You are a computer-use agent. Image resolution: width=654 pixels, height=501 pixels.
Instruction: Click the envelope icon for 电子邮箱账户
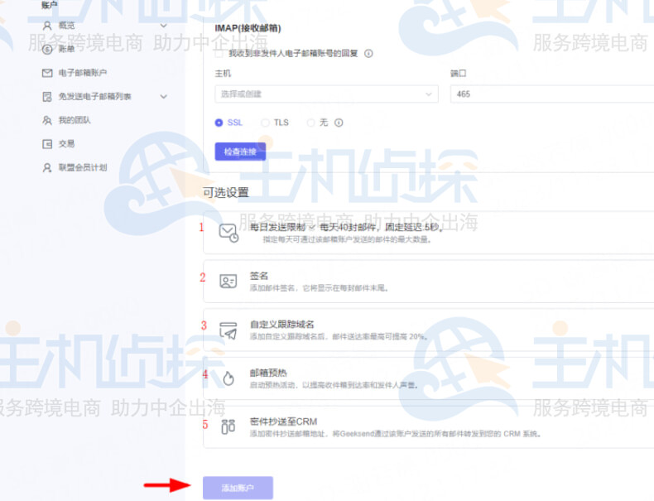click(47, 73)
